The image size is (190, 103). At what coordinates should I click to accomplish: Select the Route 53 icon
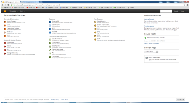coord(5,32)
